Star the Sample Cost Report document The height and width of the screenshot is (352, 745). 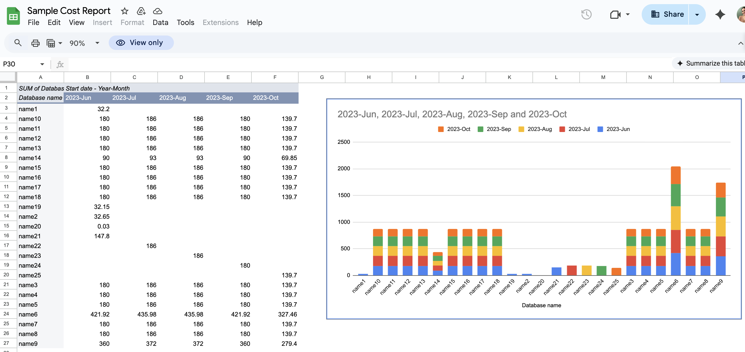[x=125, y=11]
